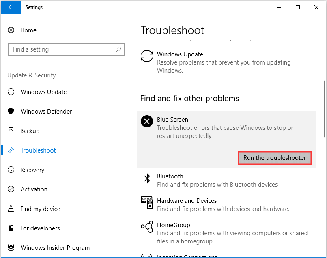Focus the Find a setting search box

click(61, 49)
